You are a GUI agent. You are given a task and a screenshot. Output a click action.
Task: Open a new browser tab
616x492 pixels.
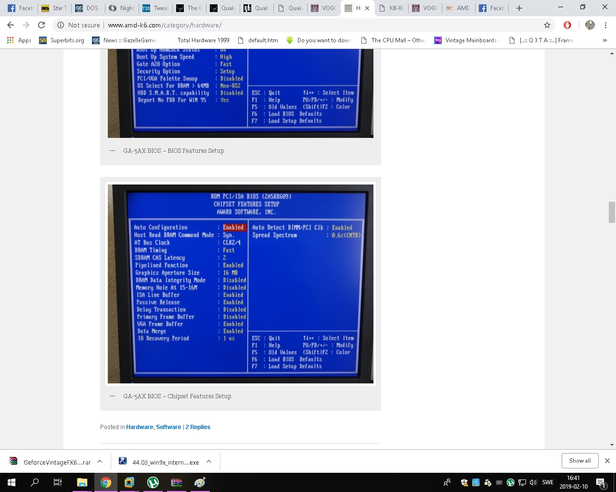click(519, 8)
